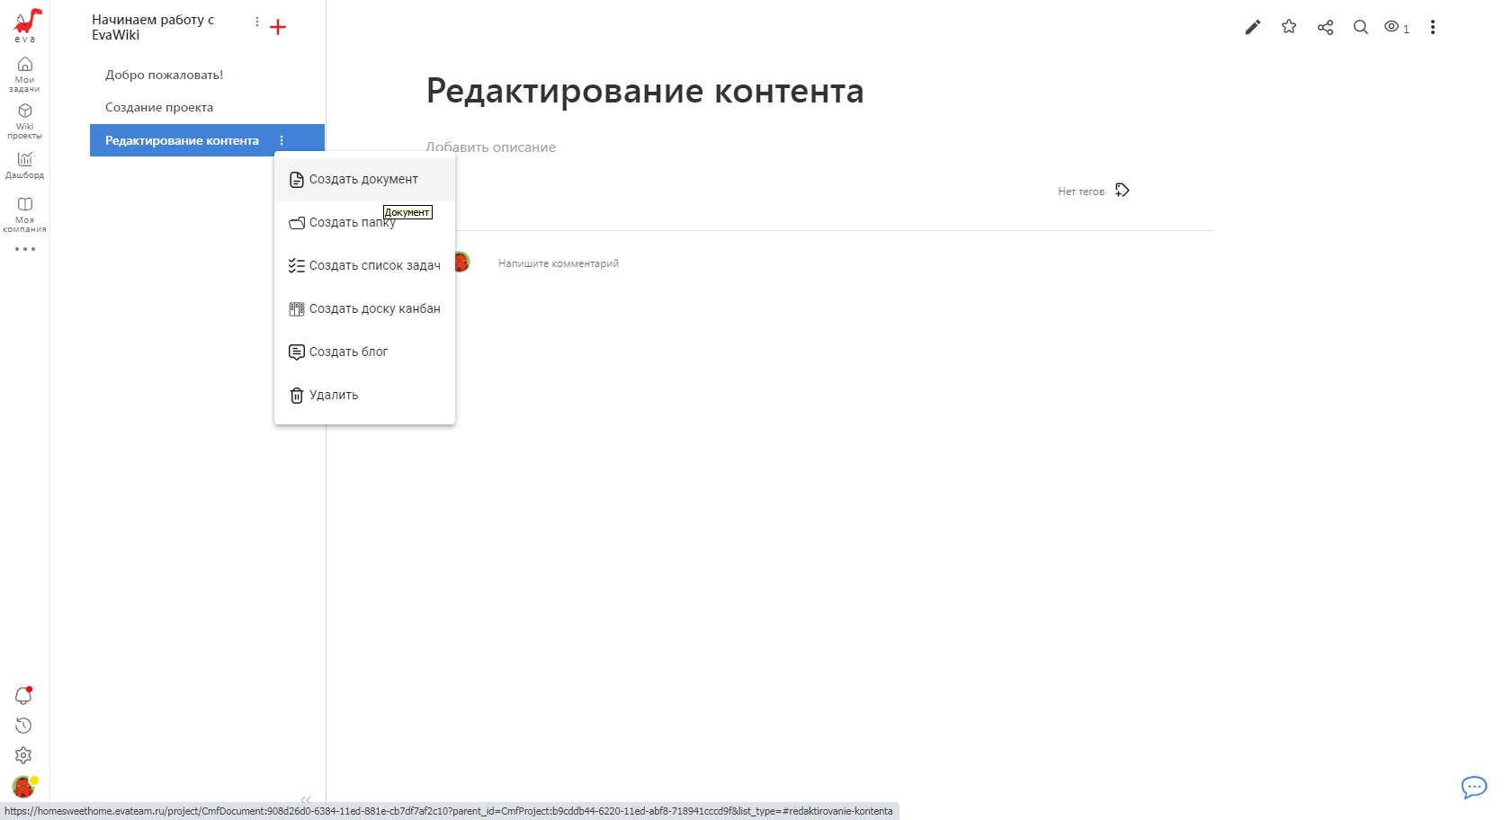Add page to favorites with star icon

pyautogui.click(x=1289, y=27)
